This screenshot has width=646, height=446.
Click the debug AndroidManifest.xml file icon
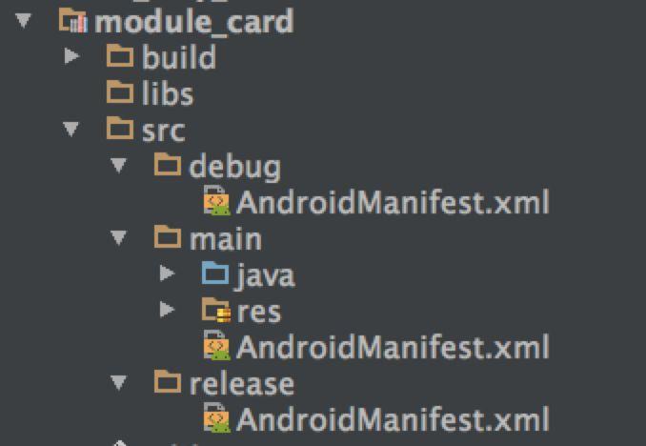point(216,200)
